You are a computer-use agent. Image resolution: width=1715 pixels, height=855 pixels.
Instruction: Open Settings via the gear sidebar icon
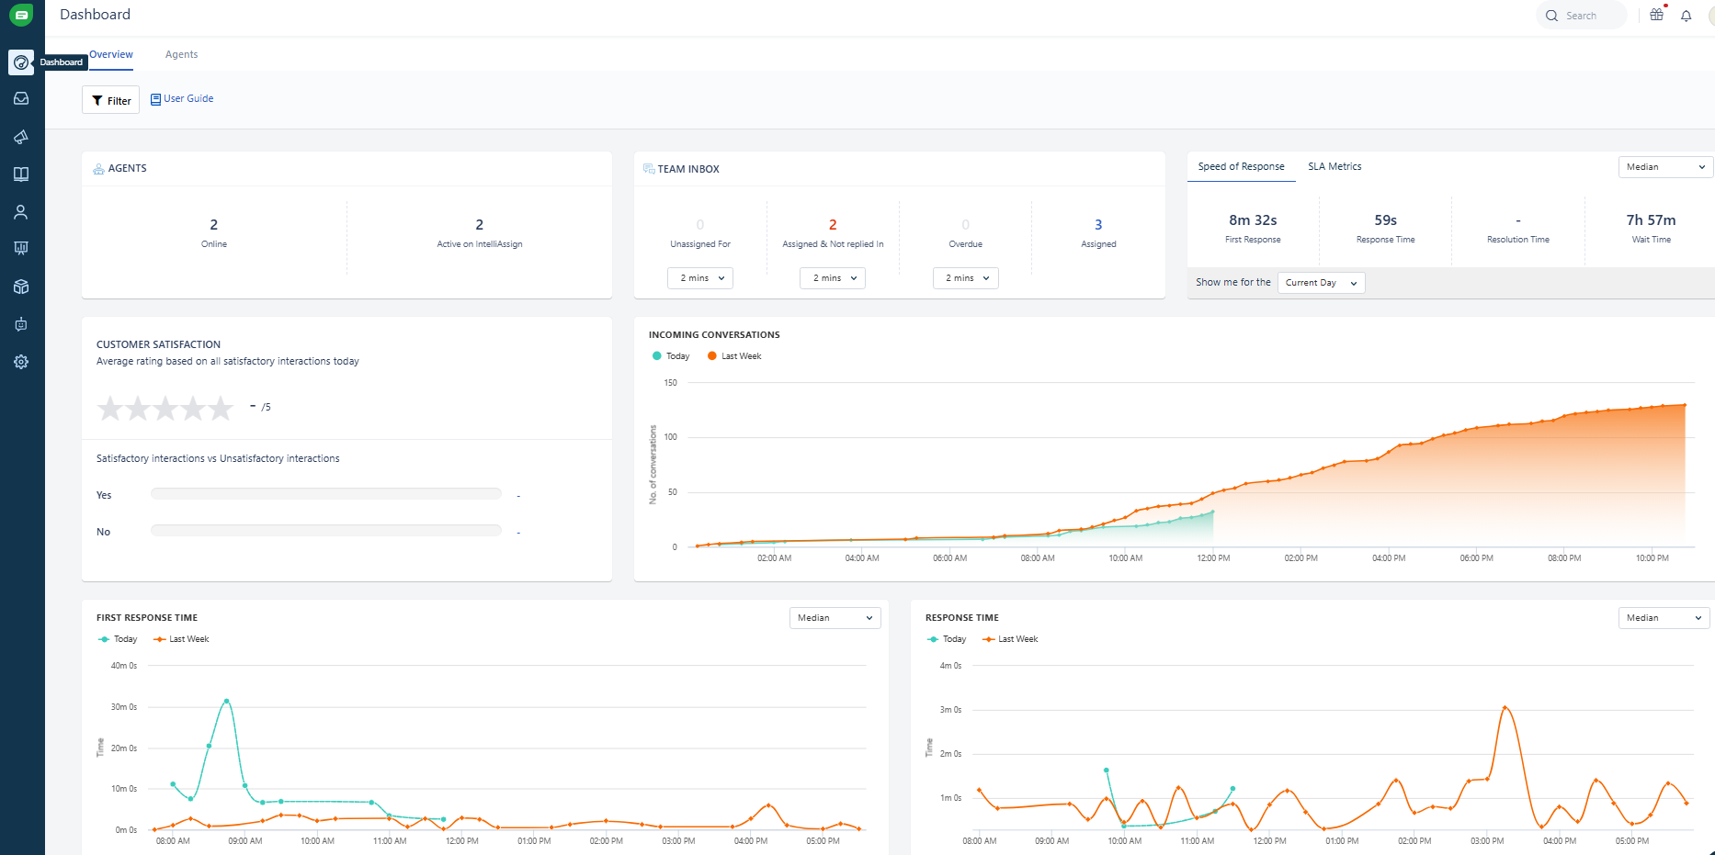pos(21,362)
